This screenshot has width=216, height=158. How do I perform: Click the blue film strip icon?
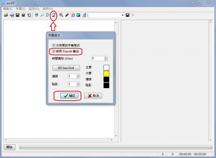36,15
